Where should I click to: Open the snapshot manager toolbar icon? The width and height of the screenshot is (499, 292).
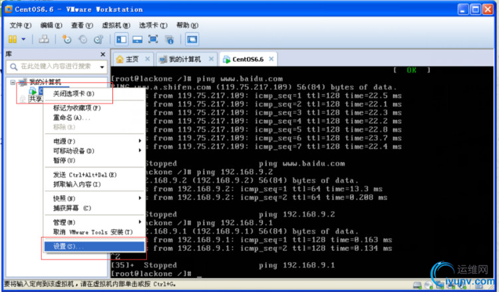point(98,39)
